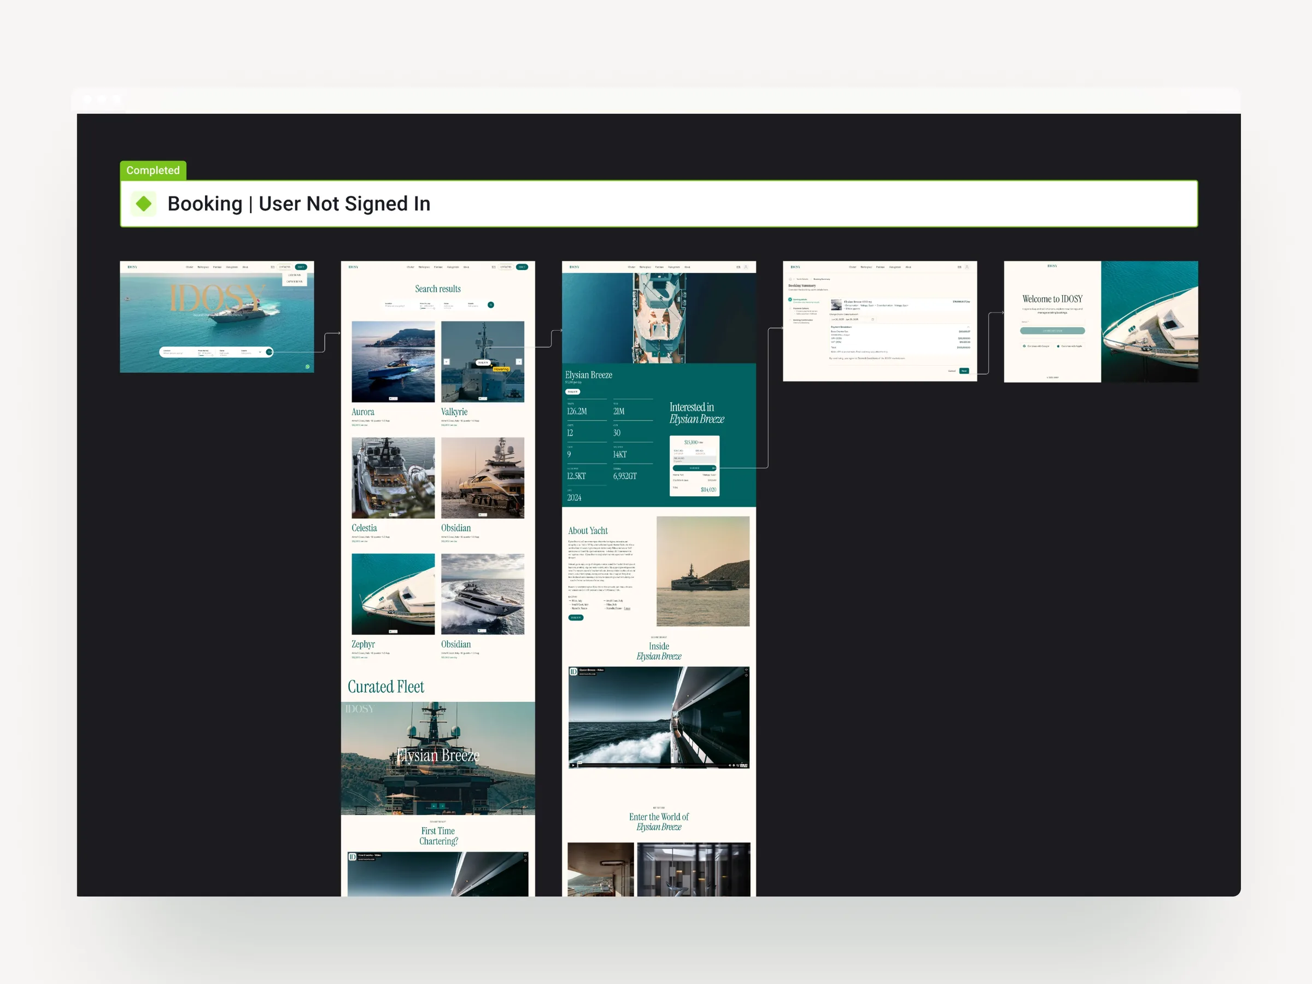Click Book Now in the price card
Screen dimensions: 1312x984
pyautogui.click(x=695, y=468)
